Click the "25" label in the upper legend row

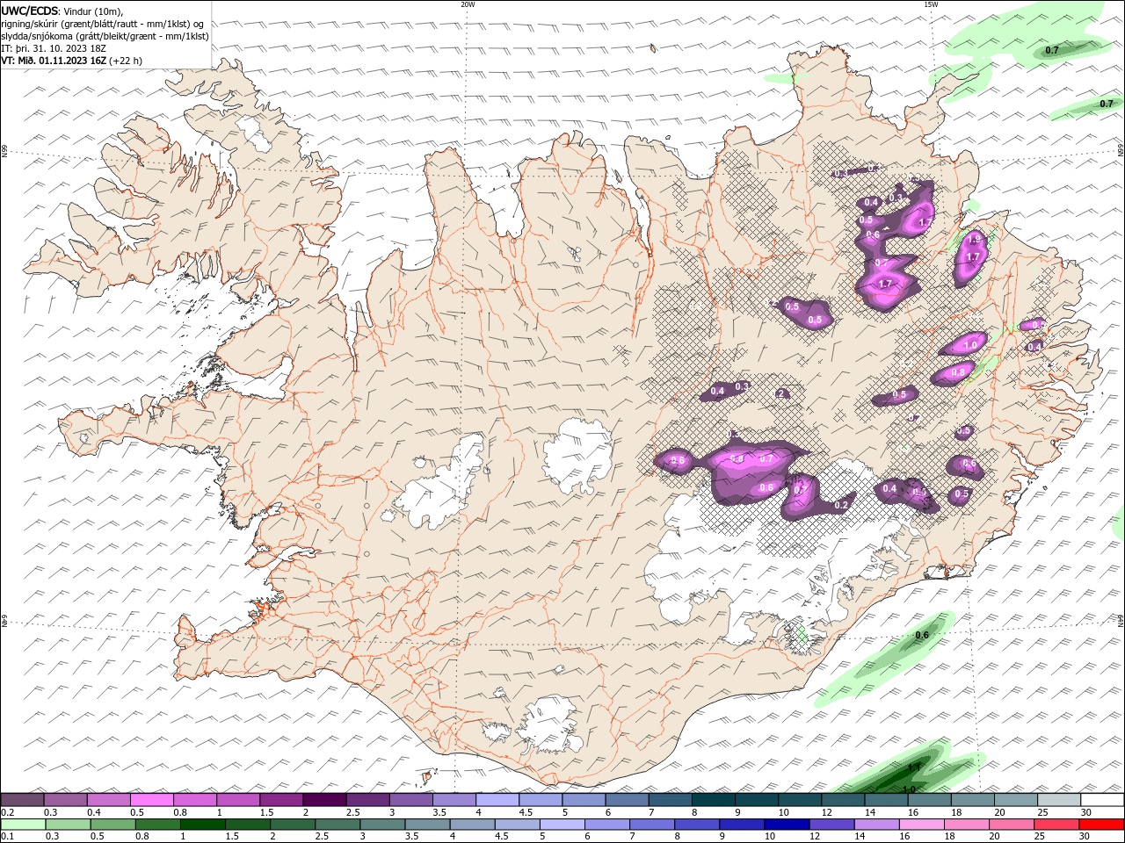[x=1042, y=812]
